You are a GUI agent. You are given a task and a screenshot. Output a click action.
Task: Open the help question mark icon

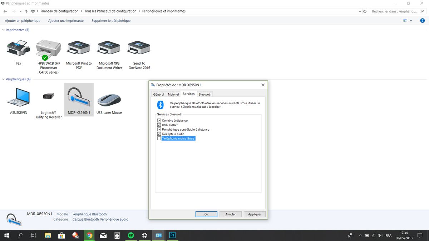pos(422,21)
